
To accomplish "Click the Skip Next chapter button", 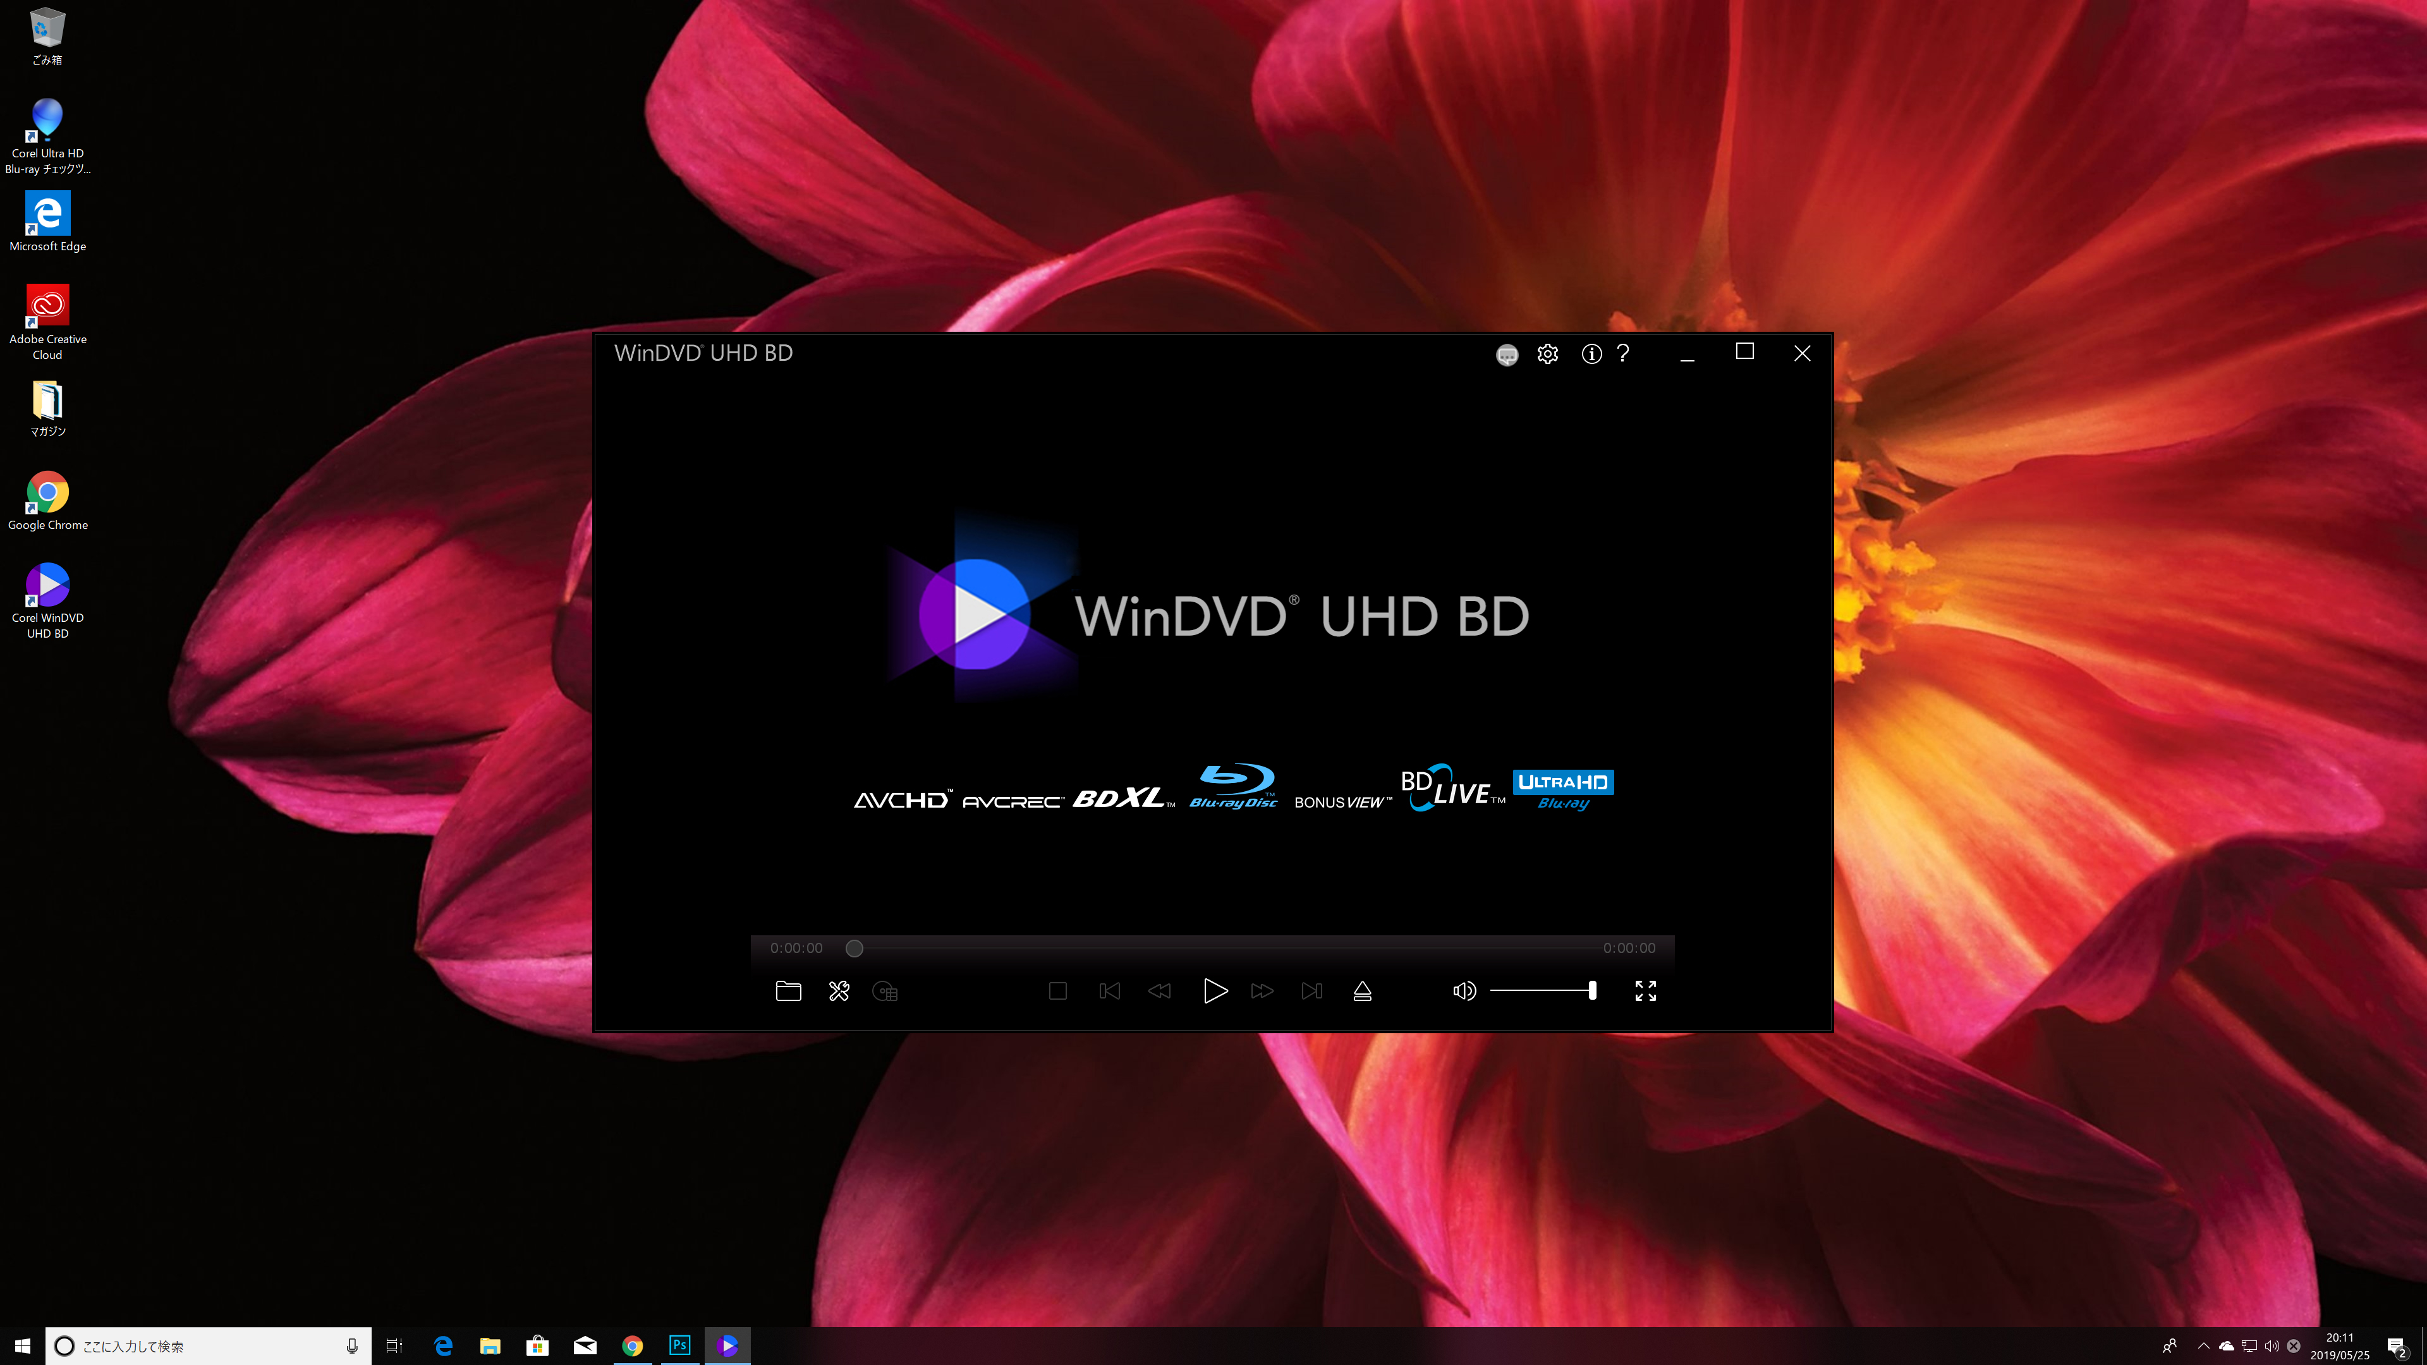I will [x=1312, y=990].
